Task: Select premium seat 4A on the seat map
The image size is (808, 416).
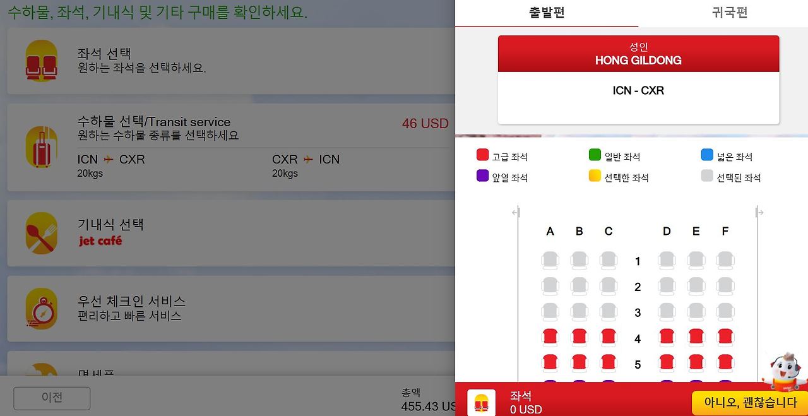Action: tap(550, 336)
